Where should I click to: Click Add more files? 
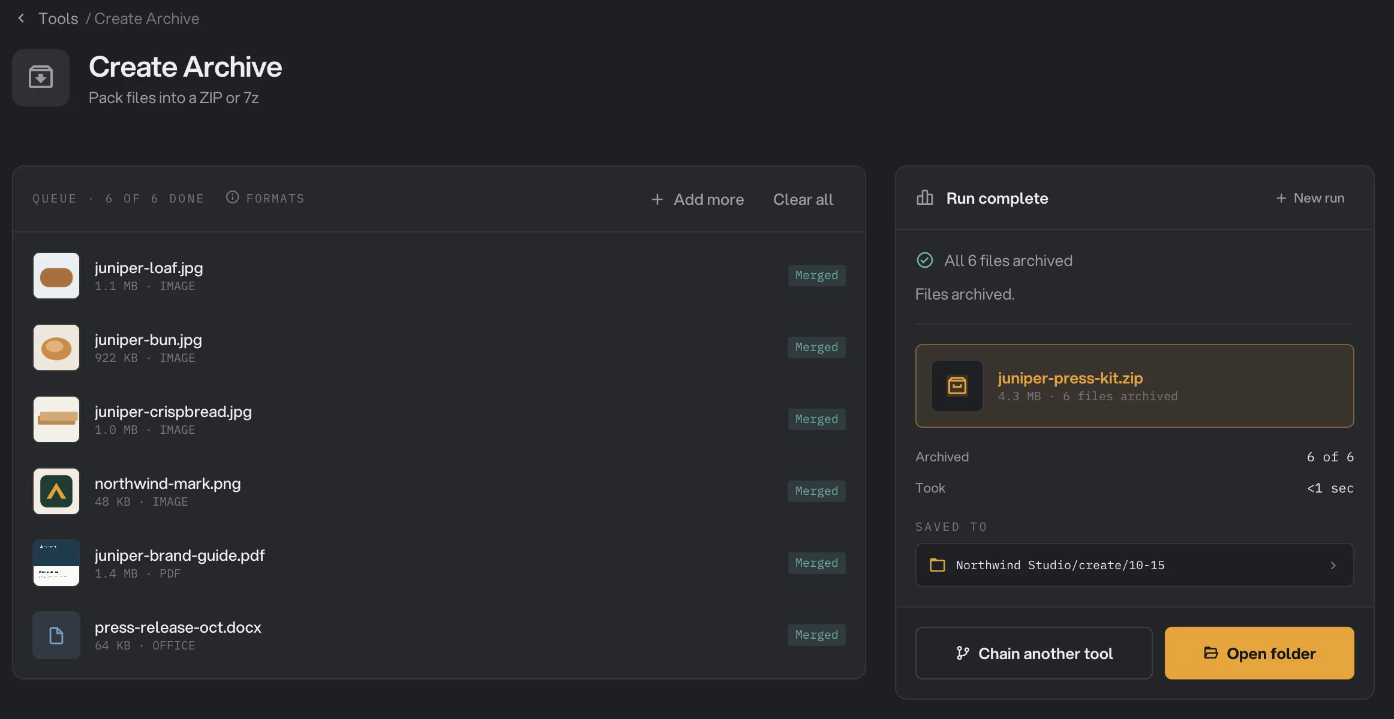(x=697, y=200)
